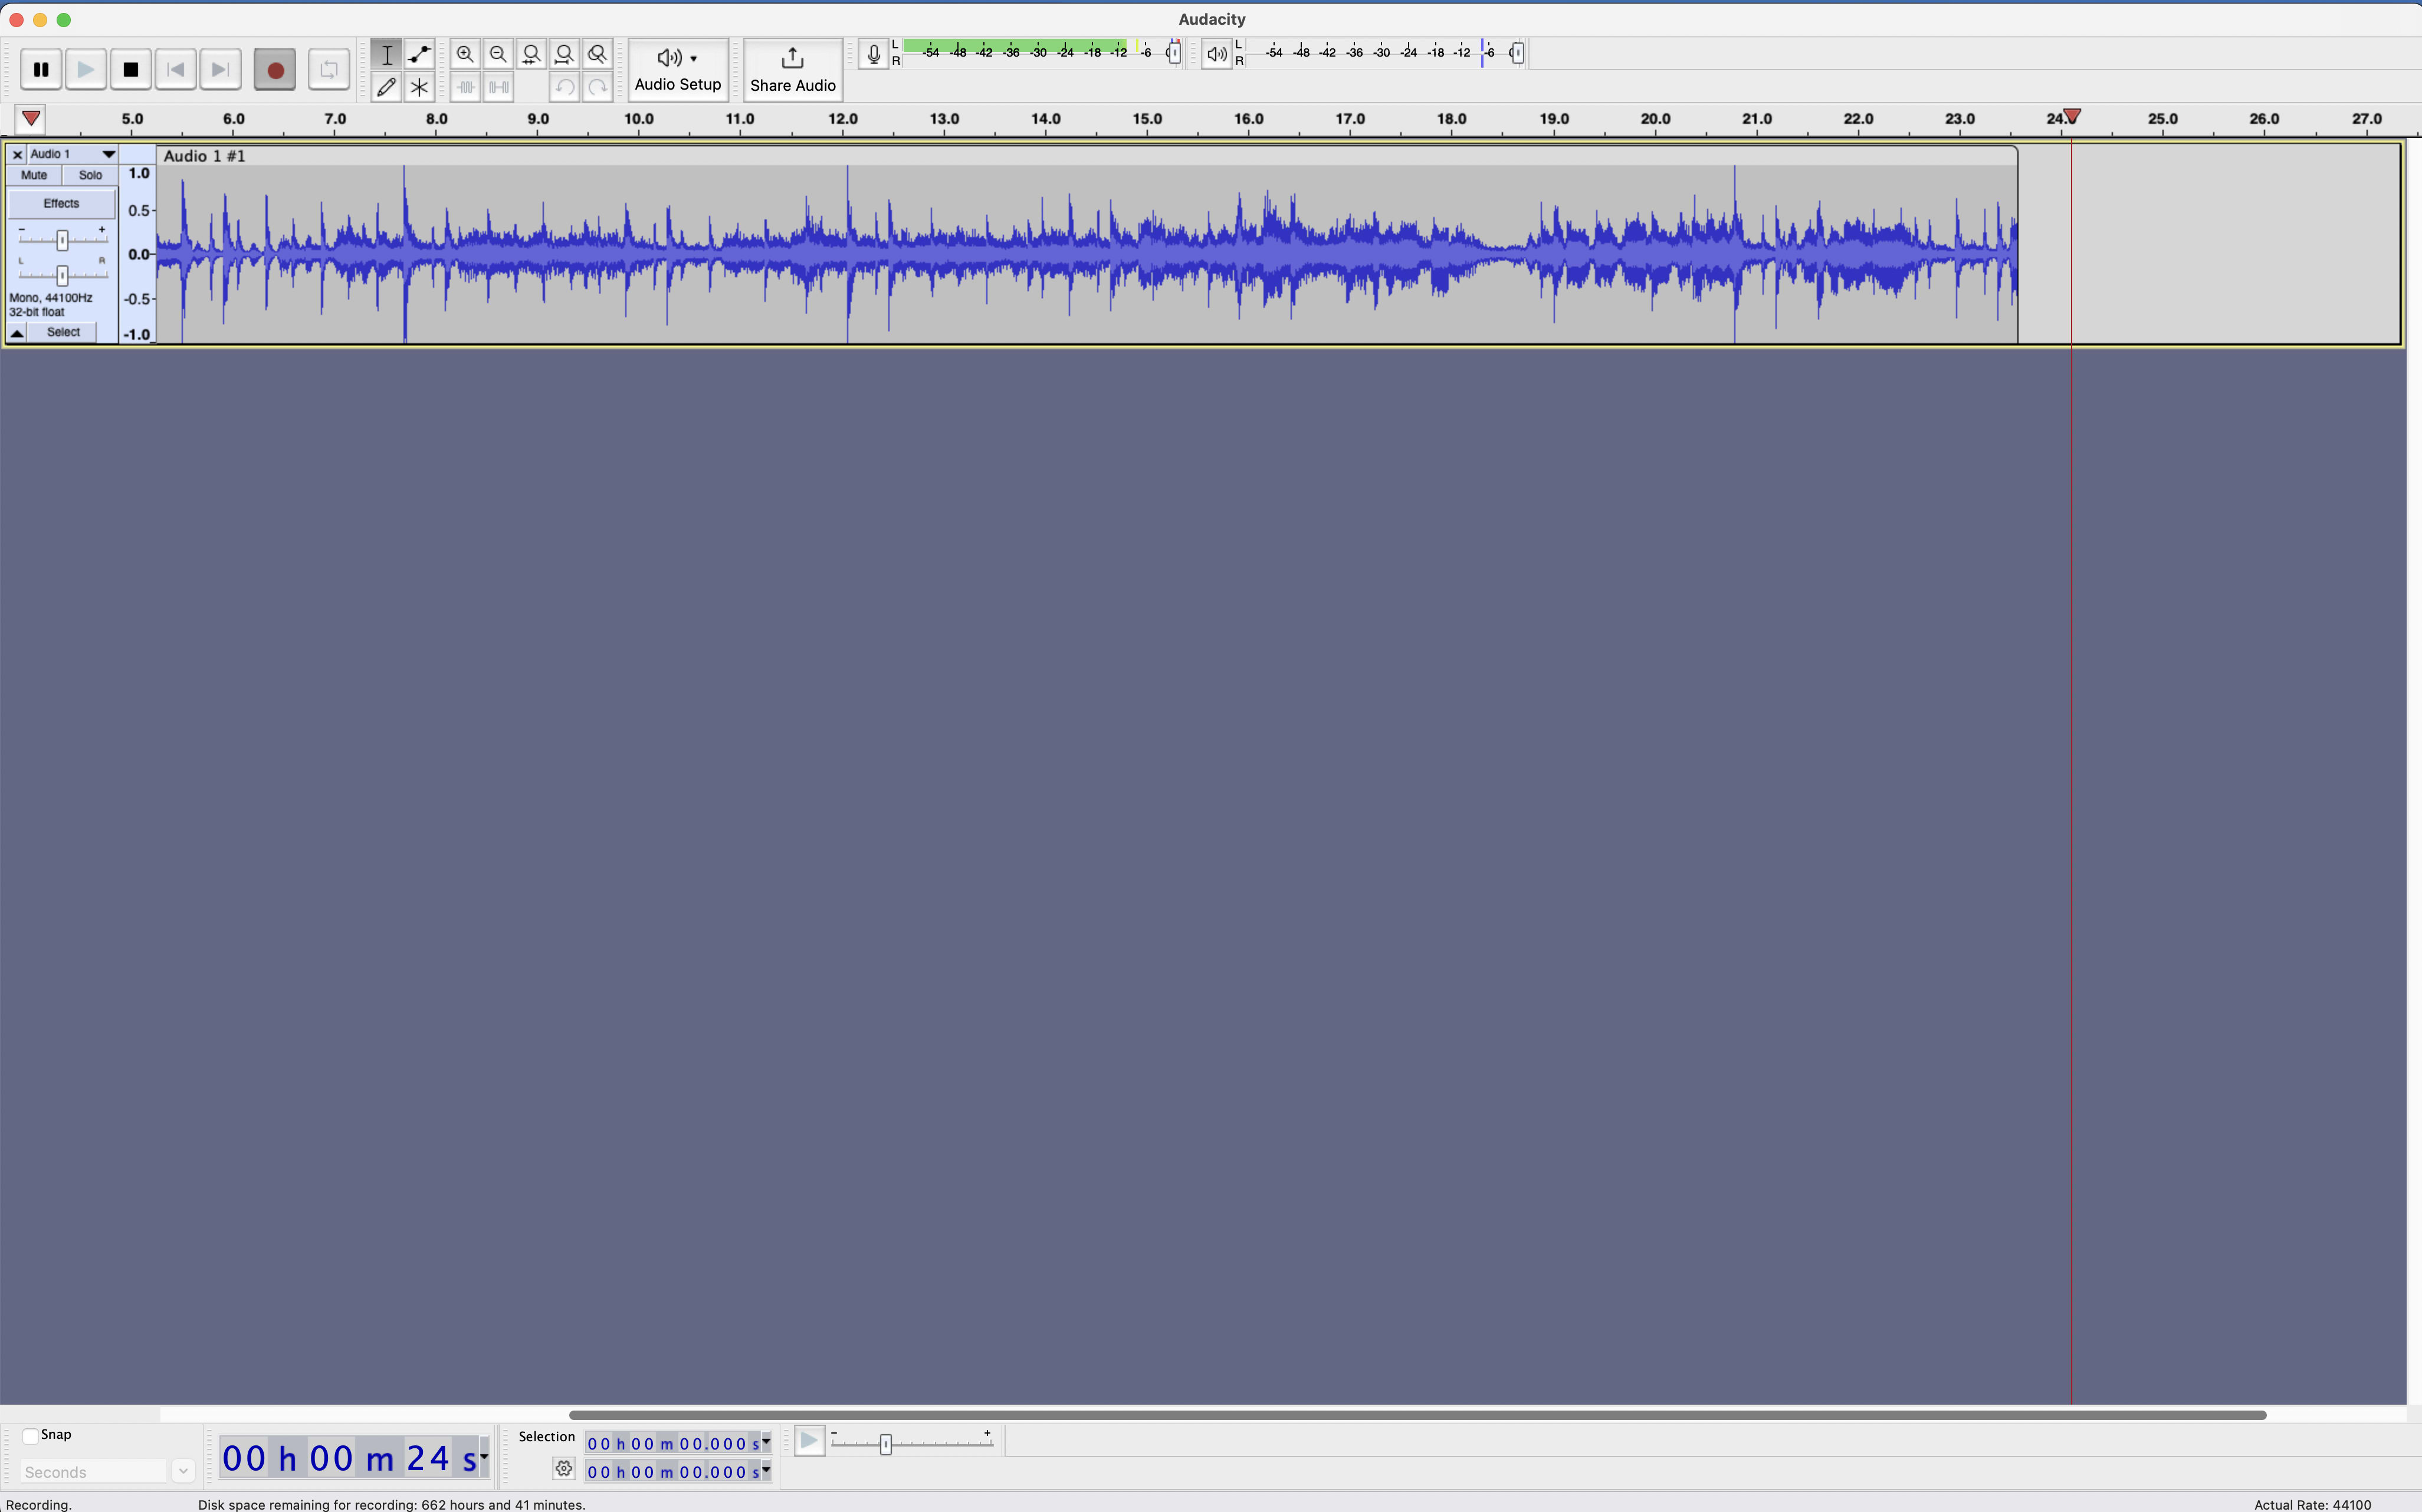
Task: Adjust the track gain slider
Action: pos(62,240)
